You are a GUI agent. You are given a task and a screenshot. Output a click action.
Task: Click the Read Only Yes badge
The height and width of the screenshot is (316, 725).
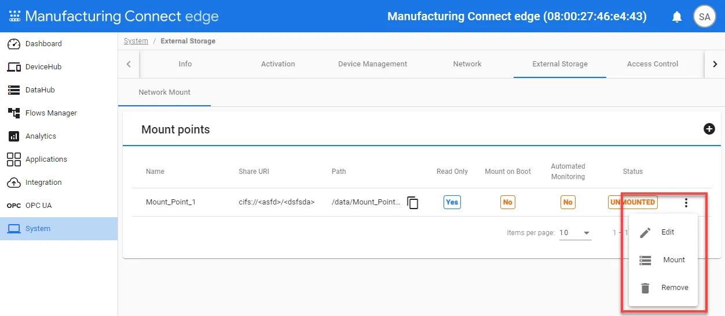pyautogui.click(x=452, y=202)
